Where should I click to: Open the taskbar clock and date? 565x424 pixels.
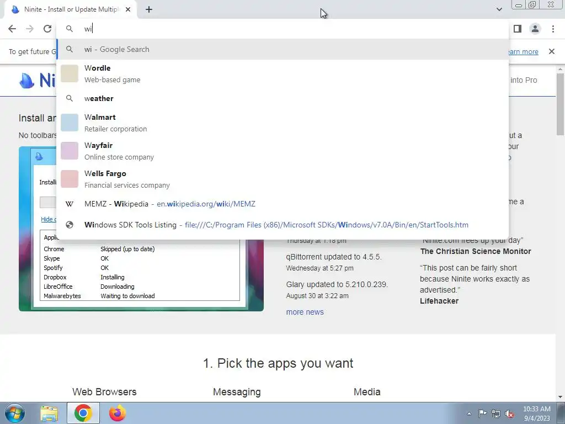click(x=536, y=414)
